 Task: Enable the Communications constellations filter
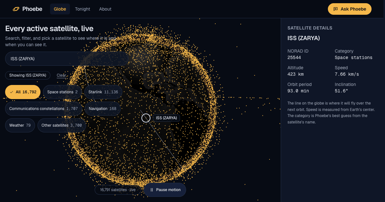point(44,109)
